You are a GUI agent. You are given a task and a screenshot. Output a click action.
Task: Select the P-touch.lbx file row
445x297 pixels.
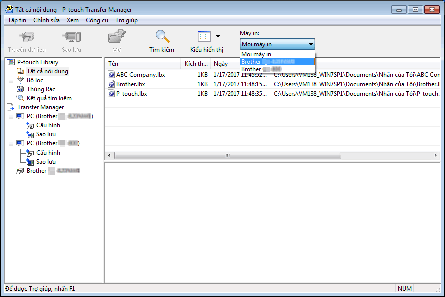coord(131,93)
